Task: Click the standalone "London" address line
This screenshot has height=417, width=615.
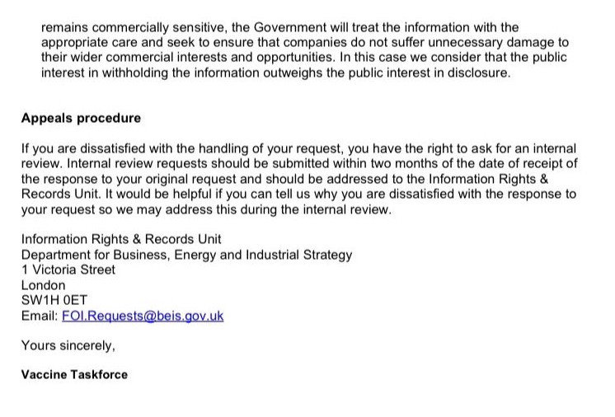Action: coord(43,285)
